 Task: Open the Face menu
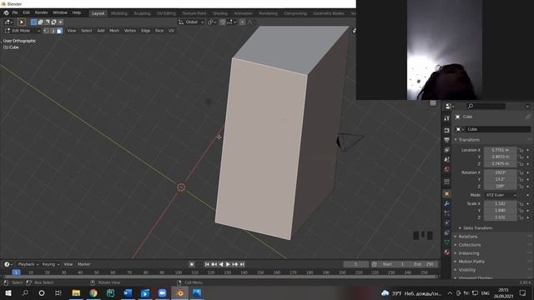coord(159,31)
